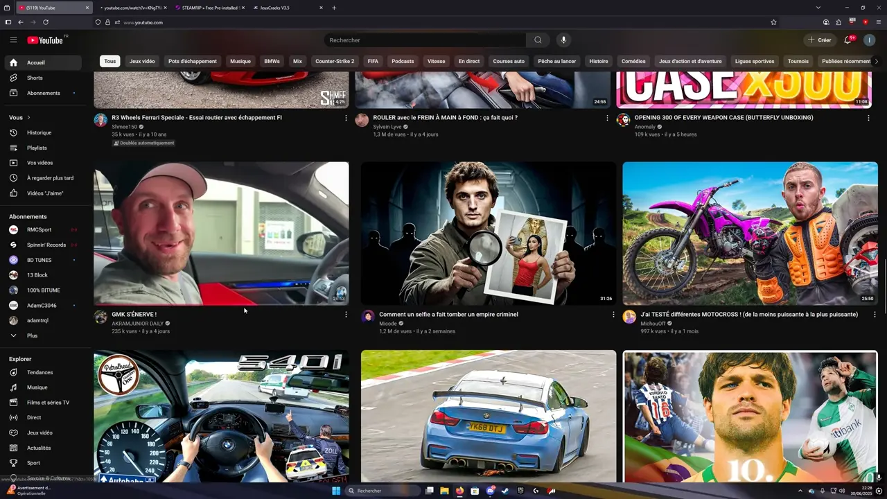Open File Explorer from the taskbar

click(444, 491)
